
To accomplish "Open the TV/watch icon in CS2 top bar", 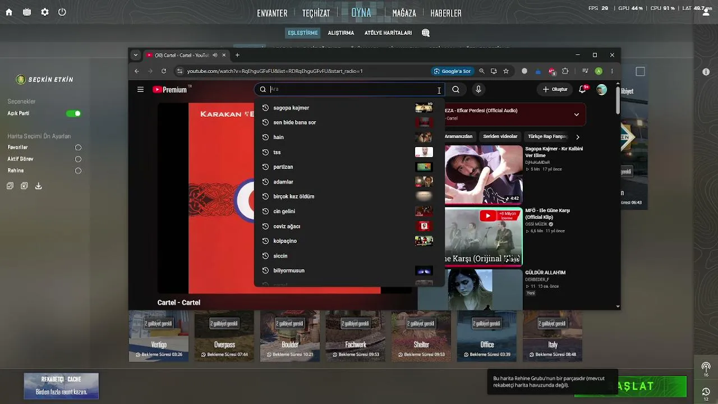I will click(27, 12).
